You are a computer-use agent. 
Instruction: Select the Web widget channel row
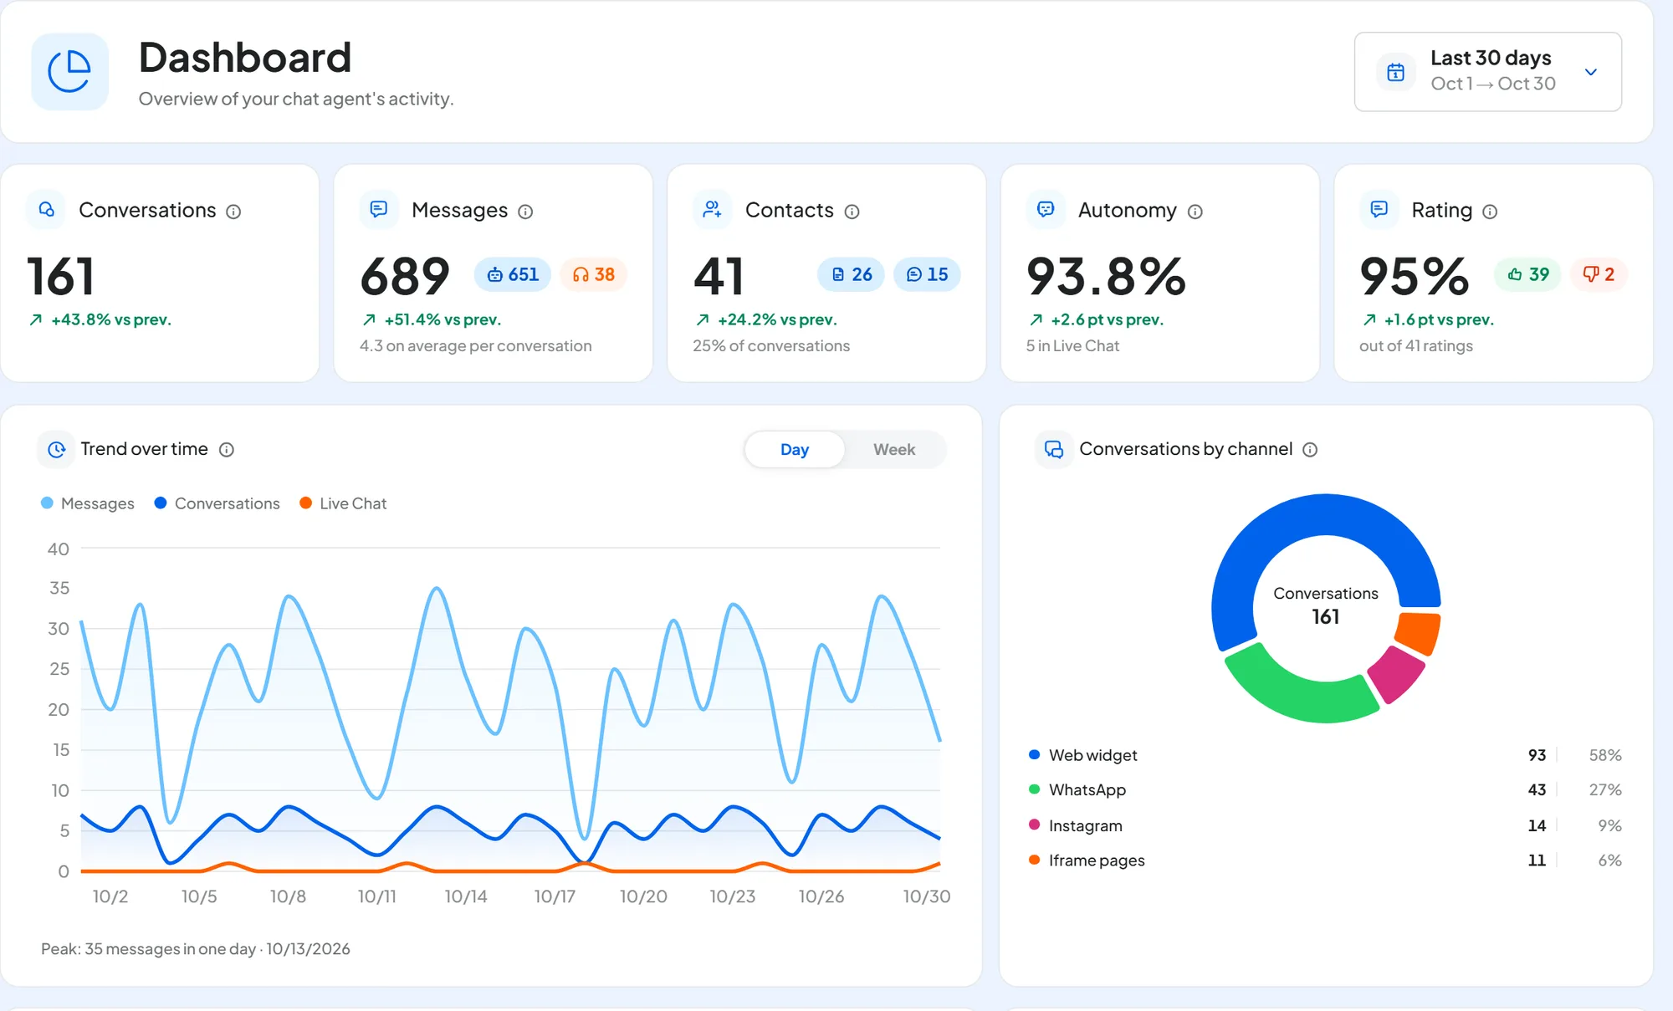tap(1325, 755)
